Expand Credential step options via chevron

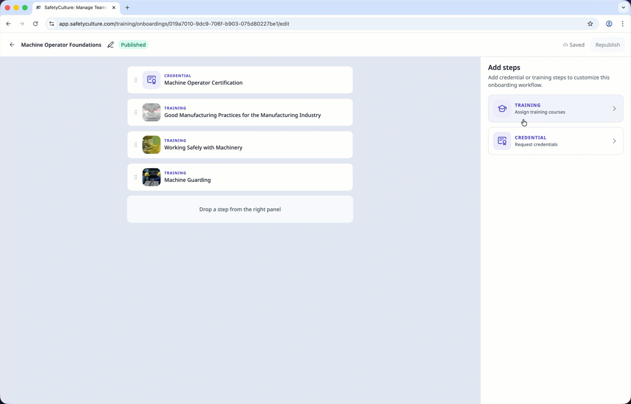tap(614, 141)
